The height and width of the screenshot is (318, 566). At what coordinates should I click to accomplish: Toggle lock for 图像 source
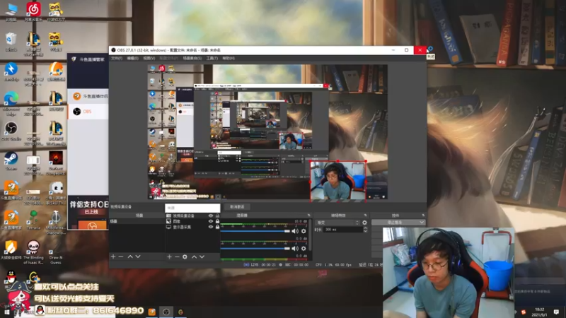(217, 221)
